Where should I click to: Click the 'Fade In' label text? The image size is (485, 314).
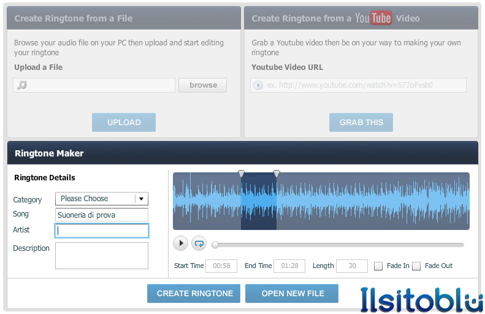398,266
